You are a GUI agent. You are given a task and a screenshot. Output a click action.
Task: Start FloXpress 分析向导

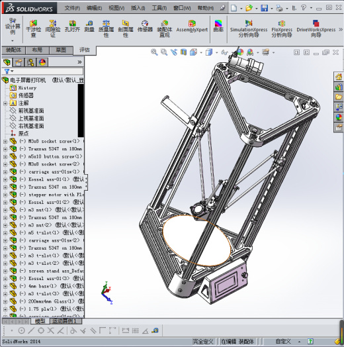tap(282, 28)
